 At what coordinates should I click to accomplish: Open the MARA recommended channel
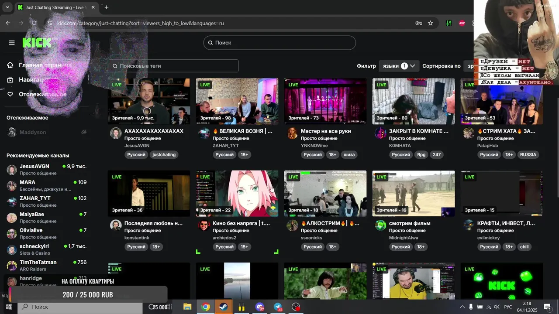coord(47,185)
